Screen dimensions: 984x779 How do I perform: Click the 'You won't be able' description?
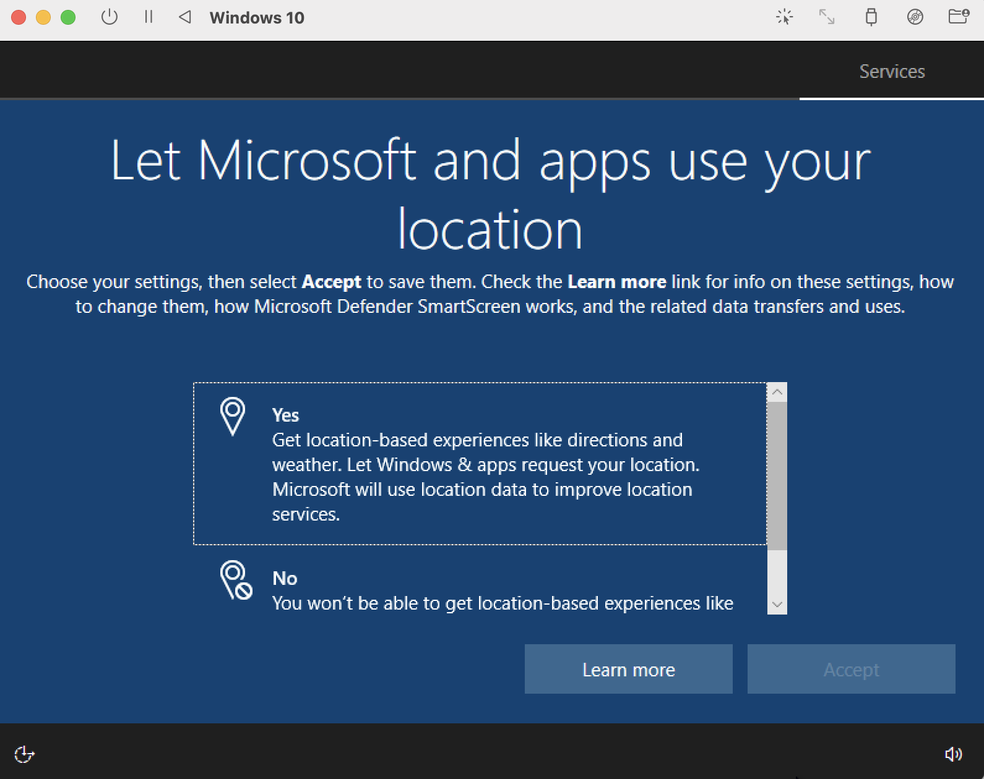pyautogui.click(x=503, y=603)
